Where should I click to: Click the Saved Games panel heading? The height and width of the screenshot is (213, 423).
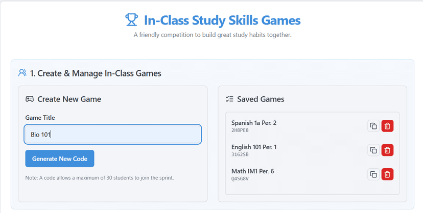(x=261, y=99)
